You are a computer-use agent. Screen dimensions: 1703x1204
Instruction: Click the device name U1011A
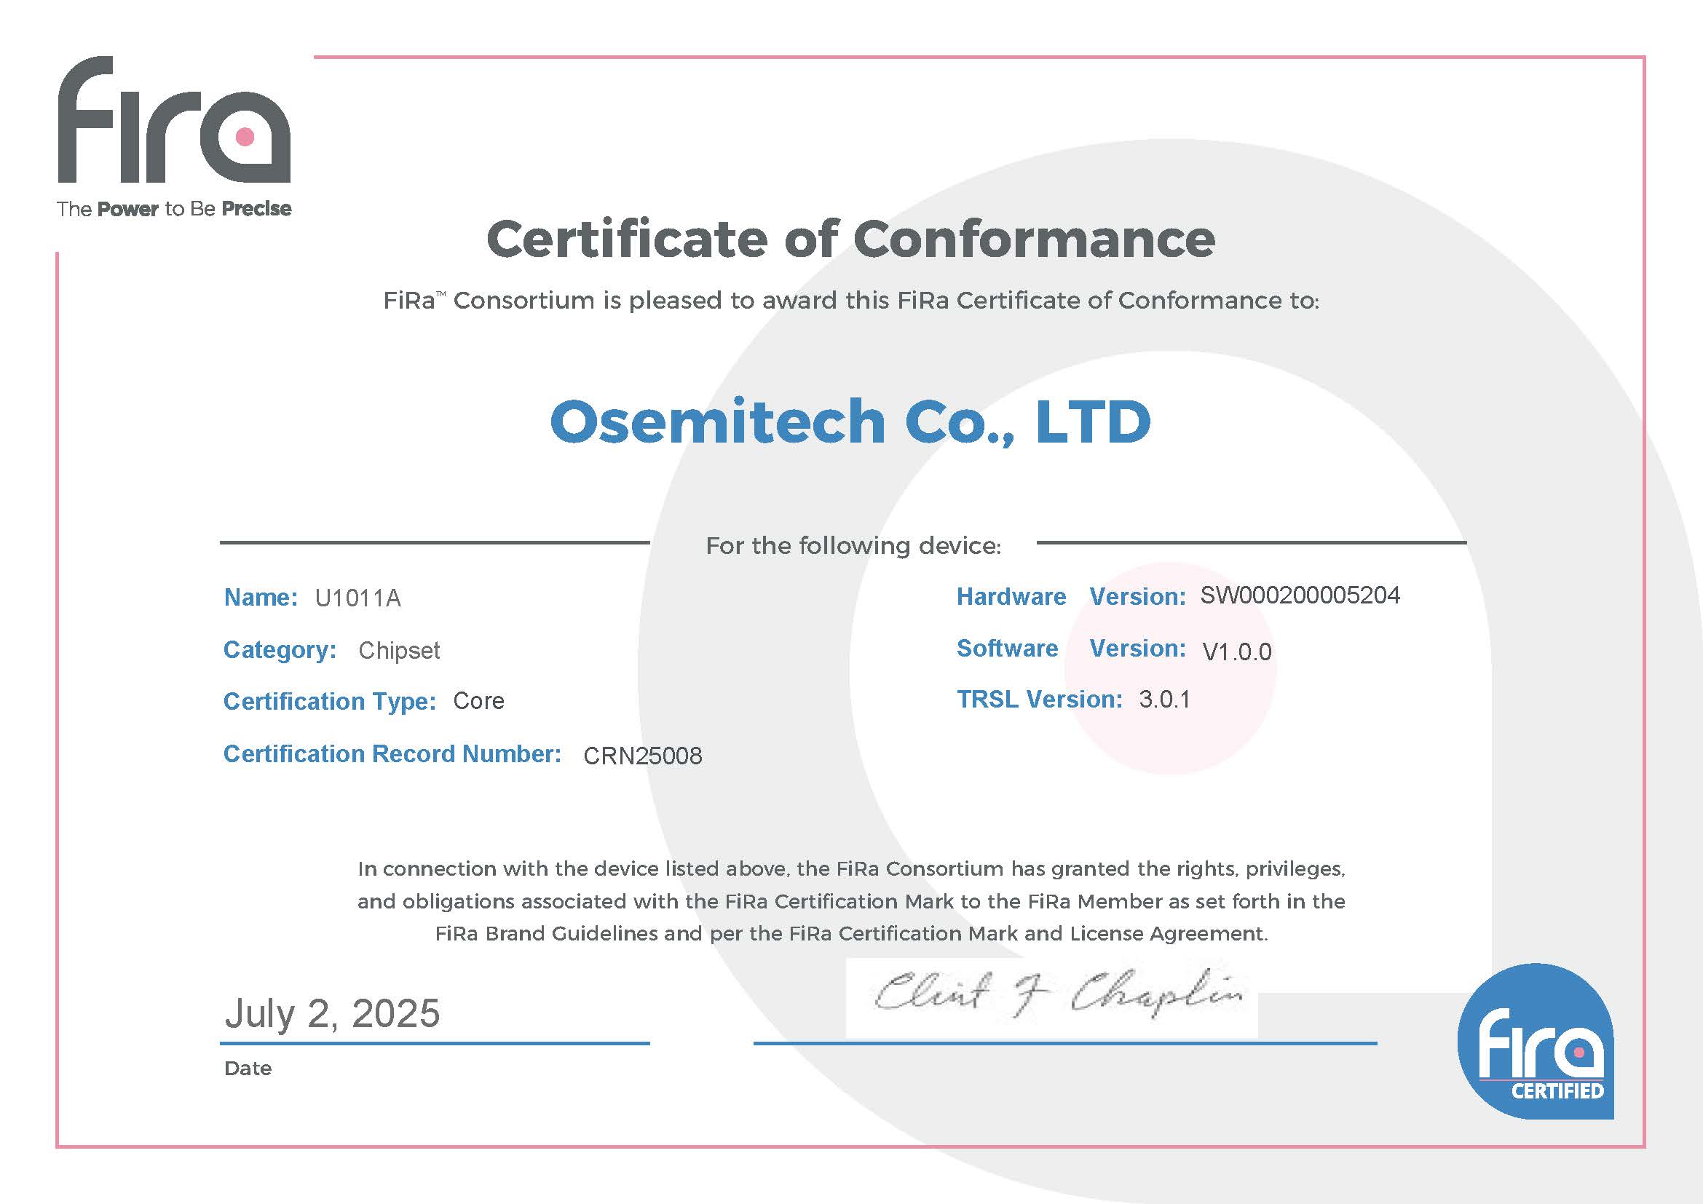[x=357, y=598]
